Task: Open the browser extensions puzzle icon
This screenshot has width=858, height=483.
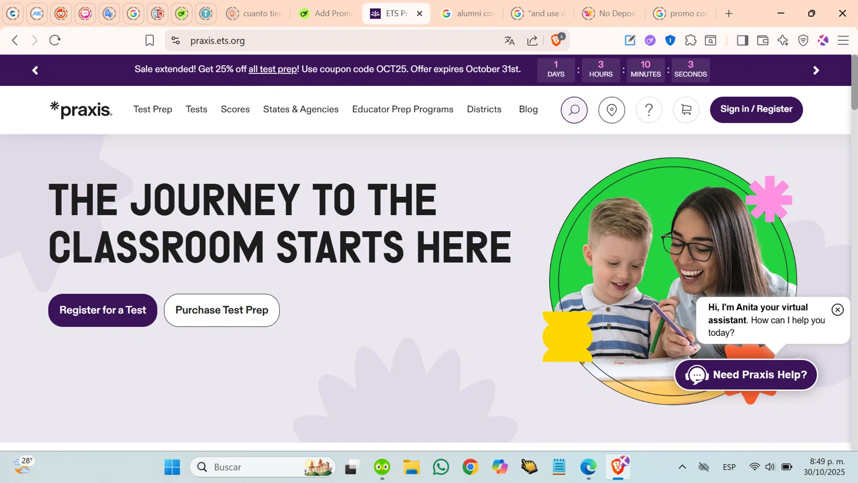Action: pyautogui.click(x=691, y=40)
